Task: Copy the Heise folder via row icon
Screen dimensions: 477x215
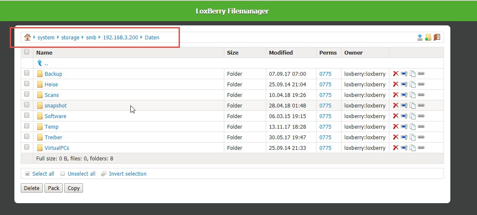Action: [x=413, y=84]
